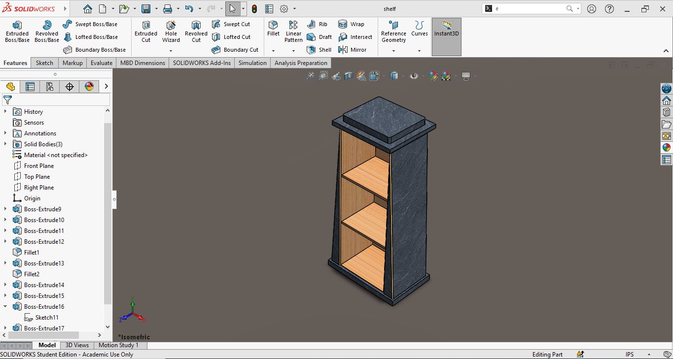Open the Appearances color wheel in task pane
This screenshot has height=359, width=673.
(x=666, y=147)
